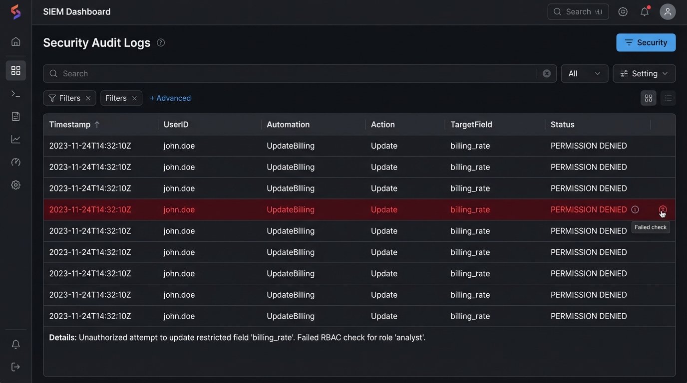Remove the first Filters chip

(88, 98)
